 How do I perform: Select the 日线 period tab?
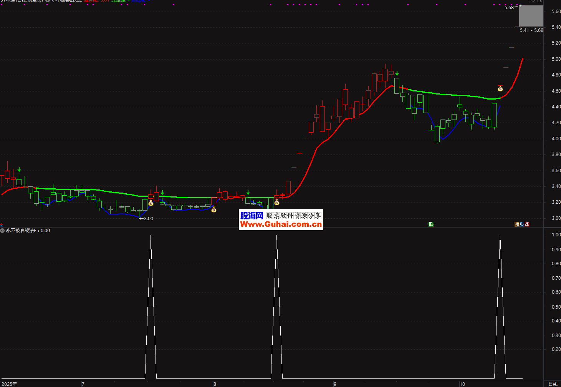pos(553,384)
